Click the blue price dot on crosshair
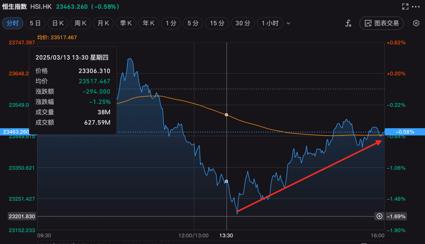The height and width of the screenshot is (244, 425). pyautogui.click(x=226, y=181)
